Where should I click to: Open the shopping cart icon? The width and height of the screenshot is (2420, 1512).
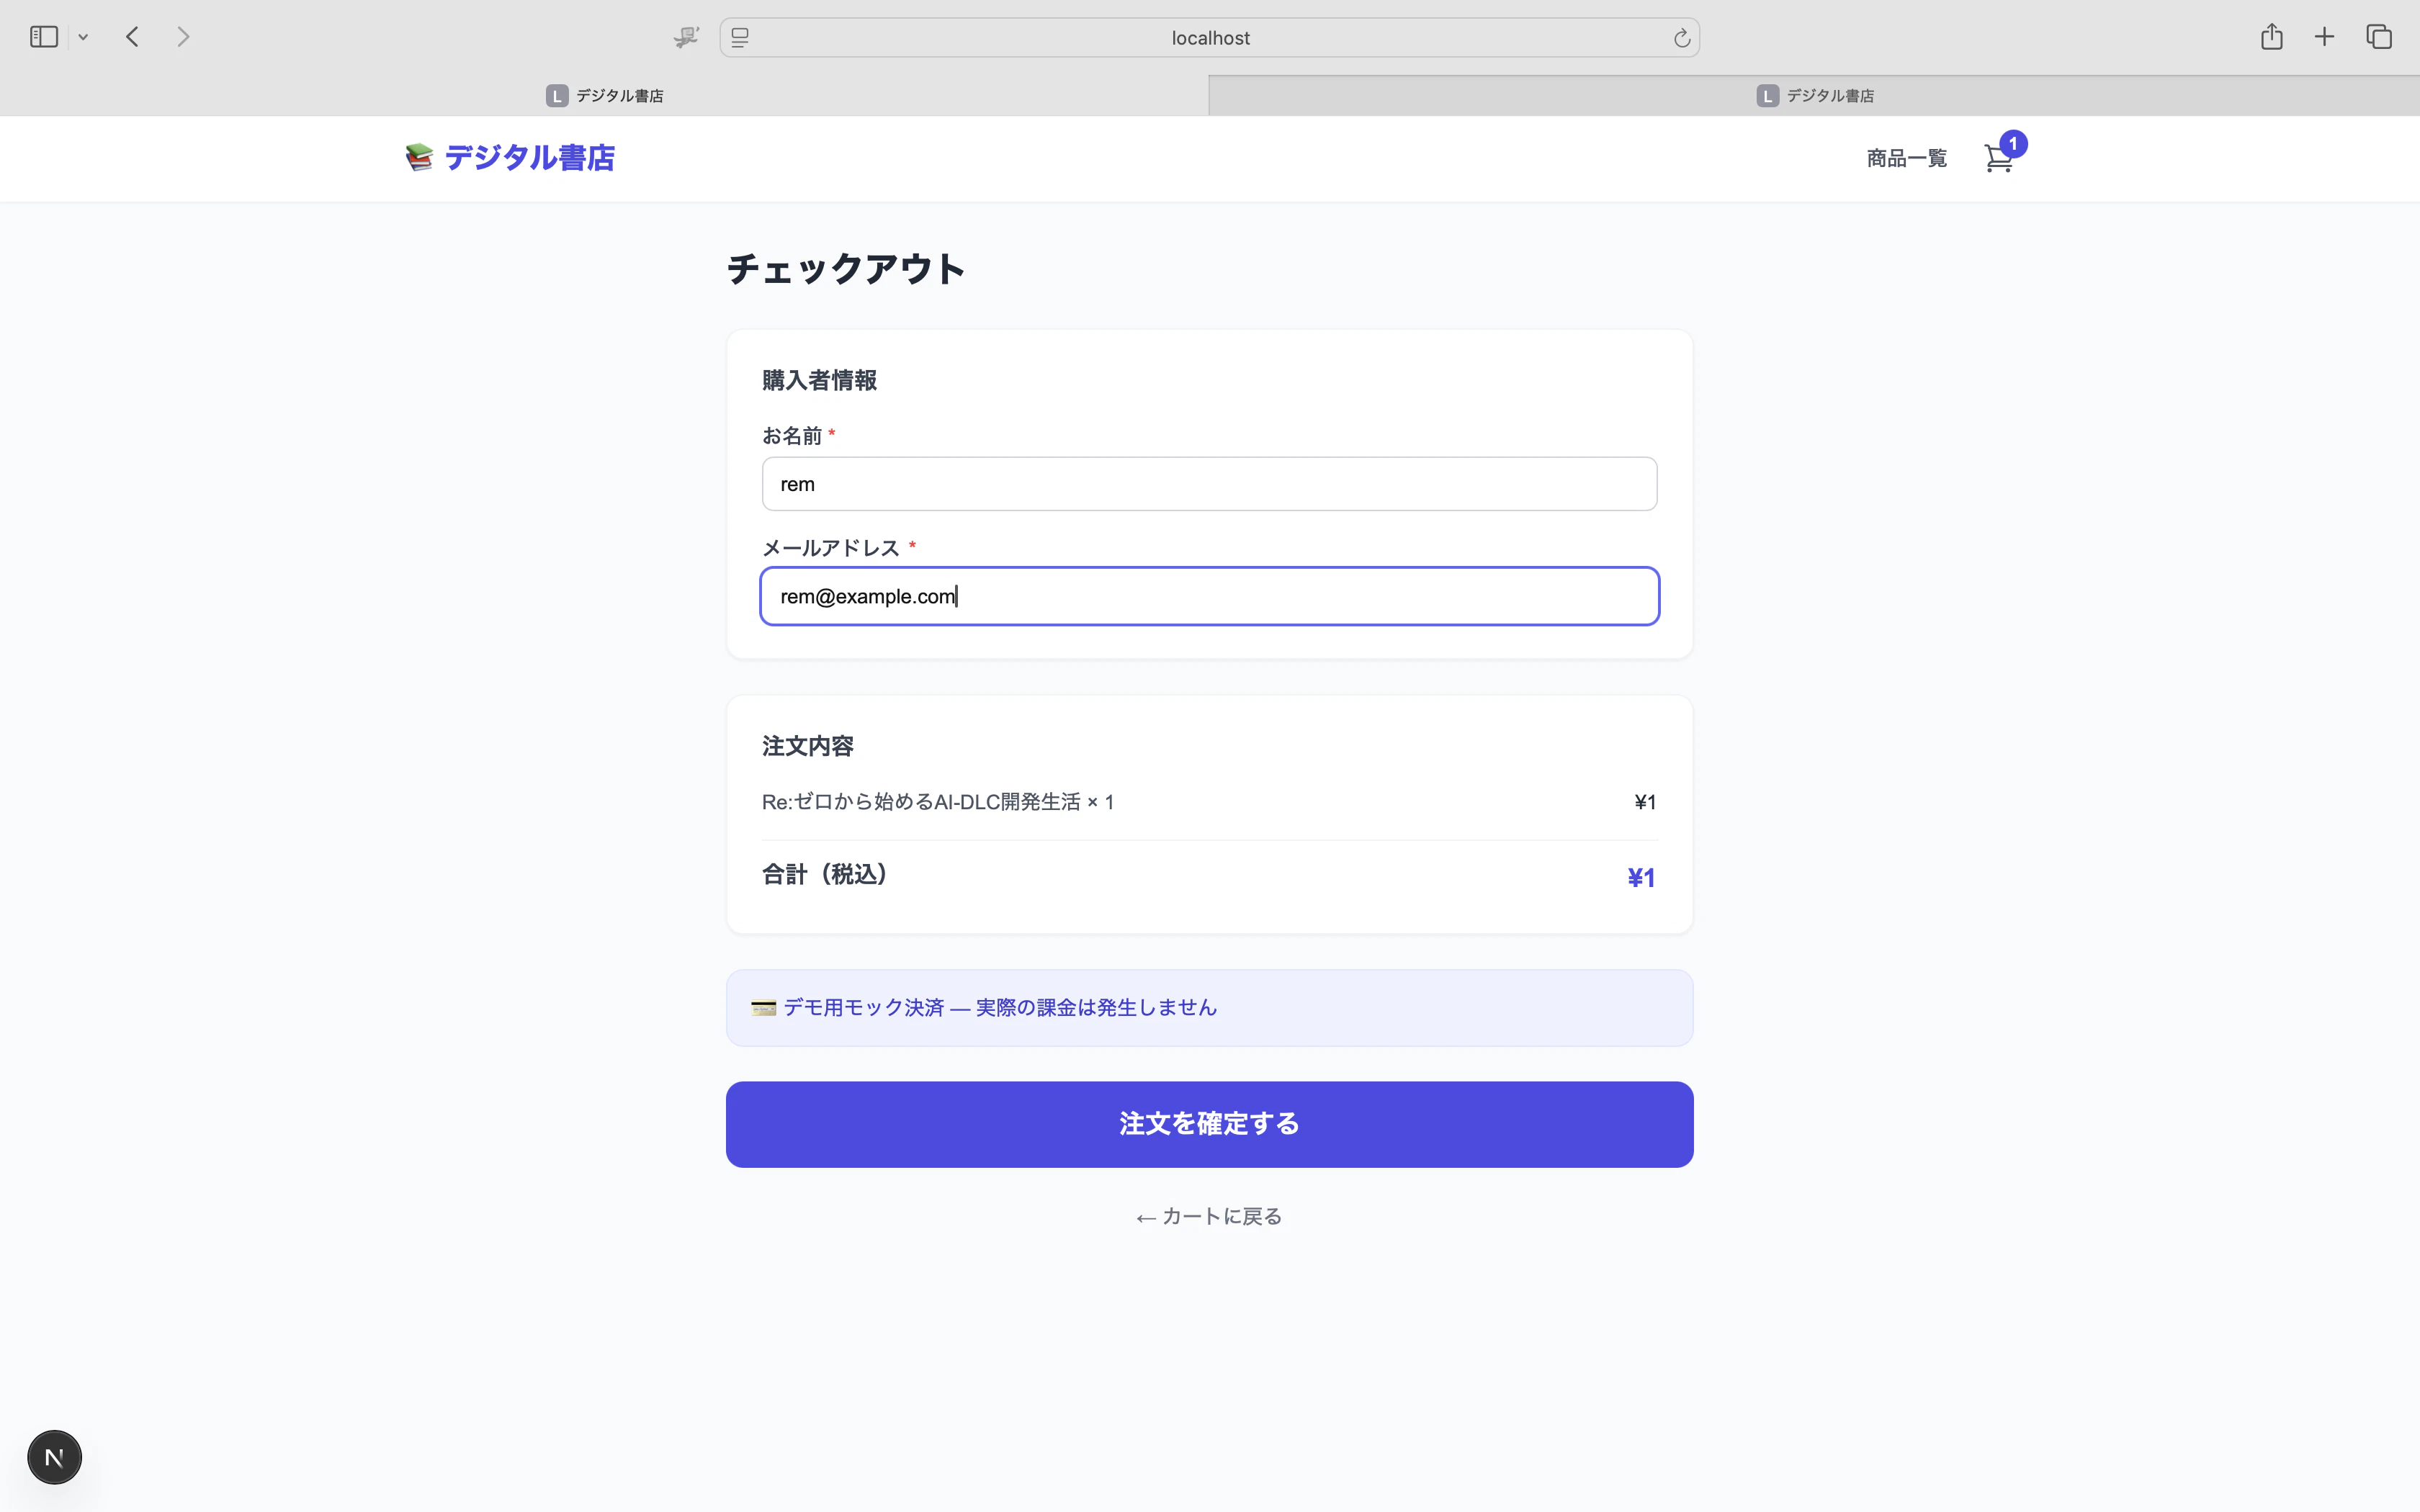pos(1997,159)
